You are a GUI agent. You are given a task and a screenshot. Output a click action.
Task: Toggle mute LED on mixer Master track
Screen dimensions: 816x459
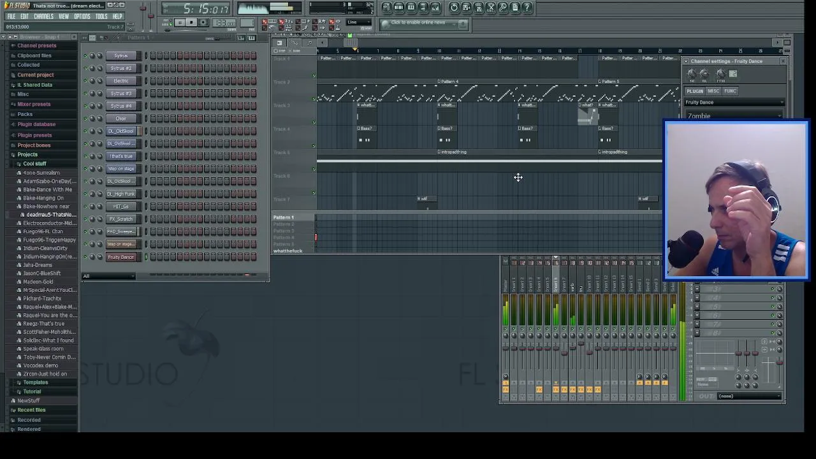point(506,328)
